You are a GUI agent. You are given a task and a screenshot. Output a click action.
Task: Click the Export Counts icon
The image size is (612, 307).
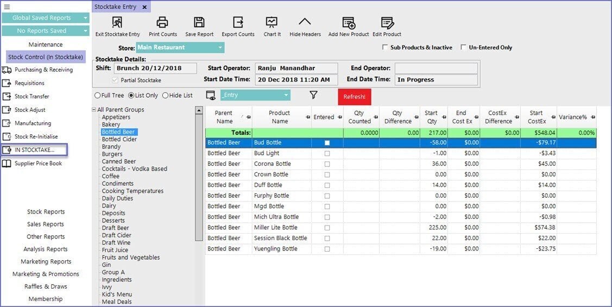click(238, 23)
